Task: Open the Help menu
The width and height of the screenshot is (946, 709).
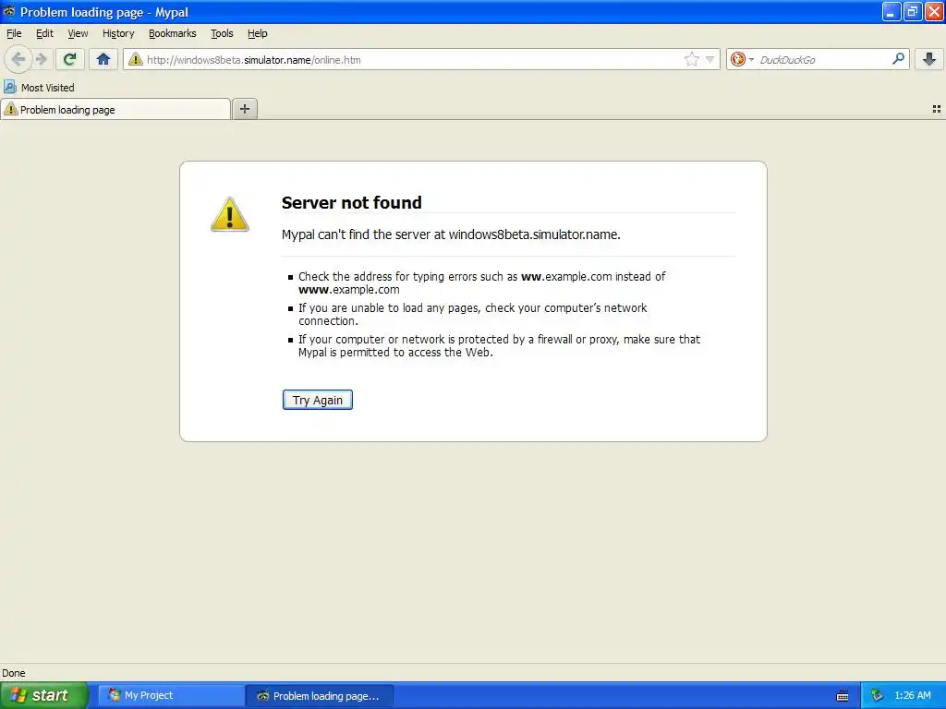Action: pos(258,33)
